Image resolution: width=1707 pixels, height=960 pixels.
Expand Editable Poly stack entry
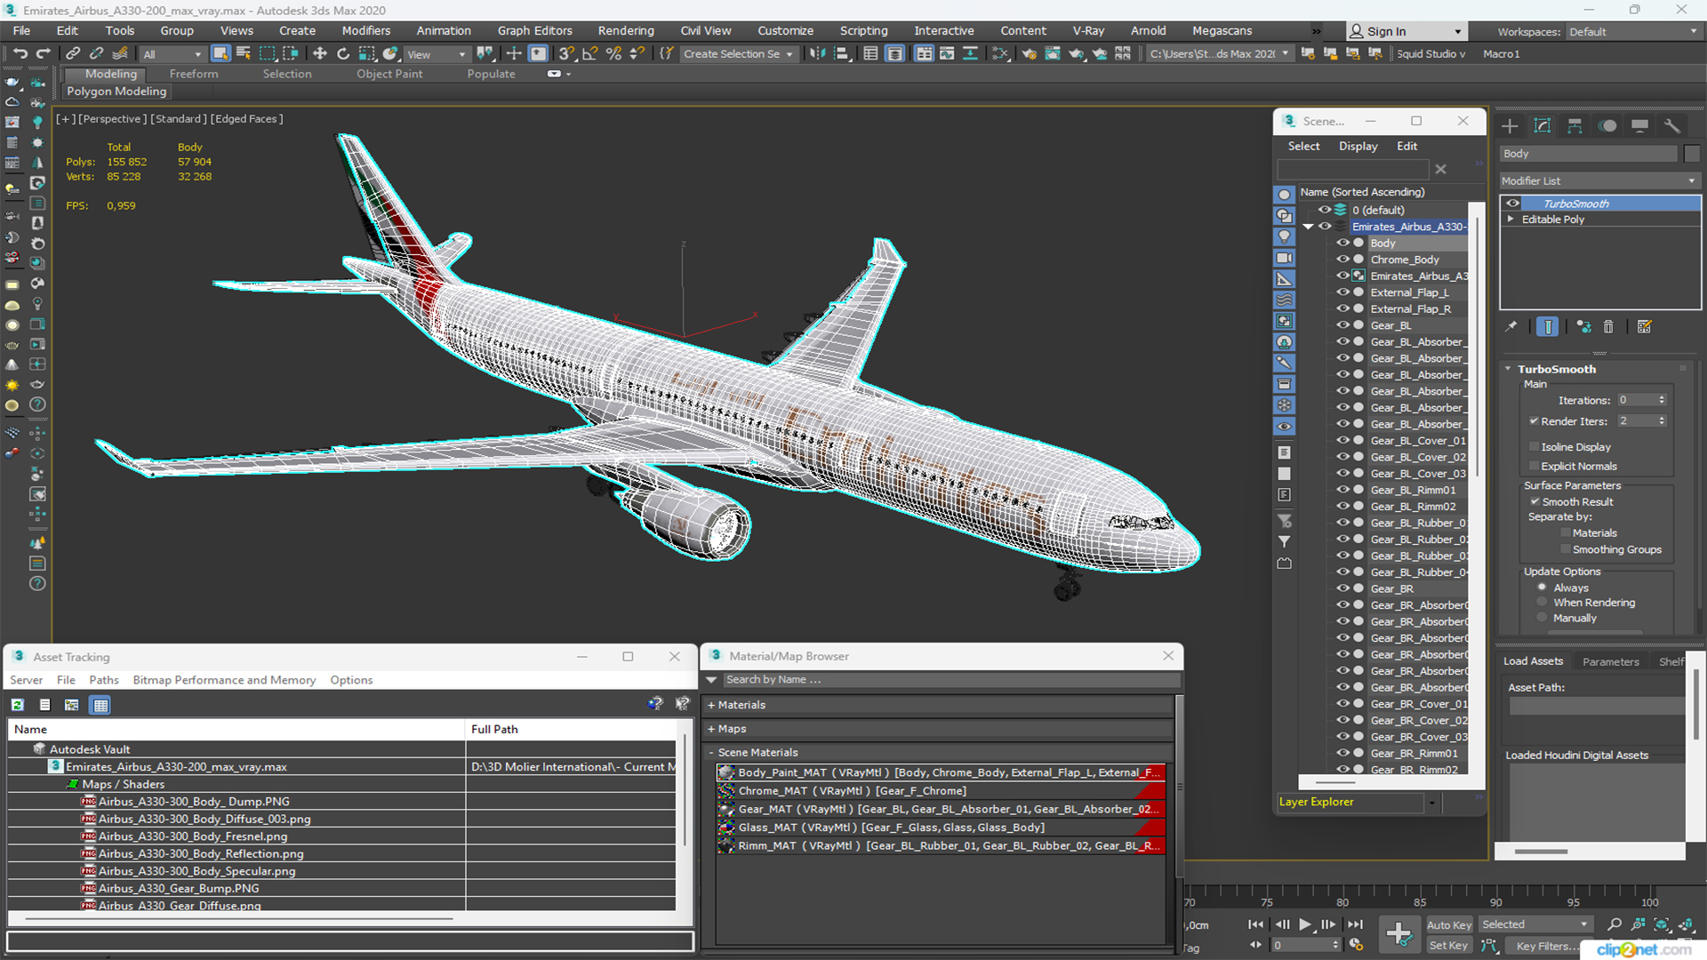click(1511, 220)
